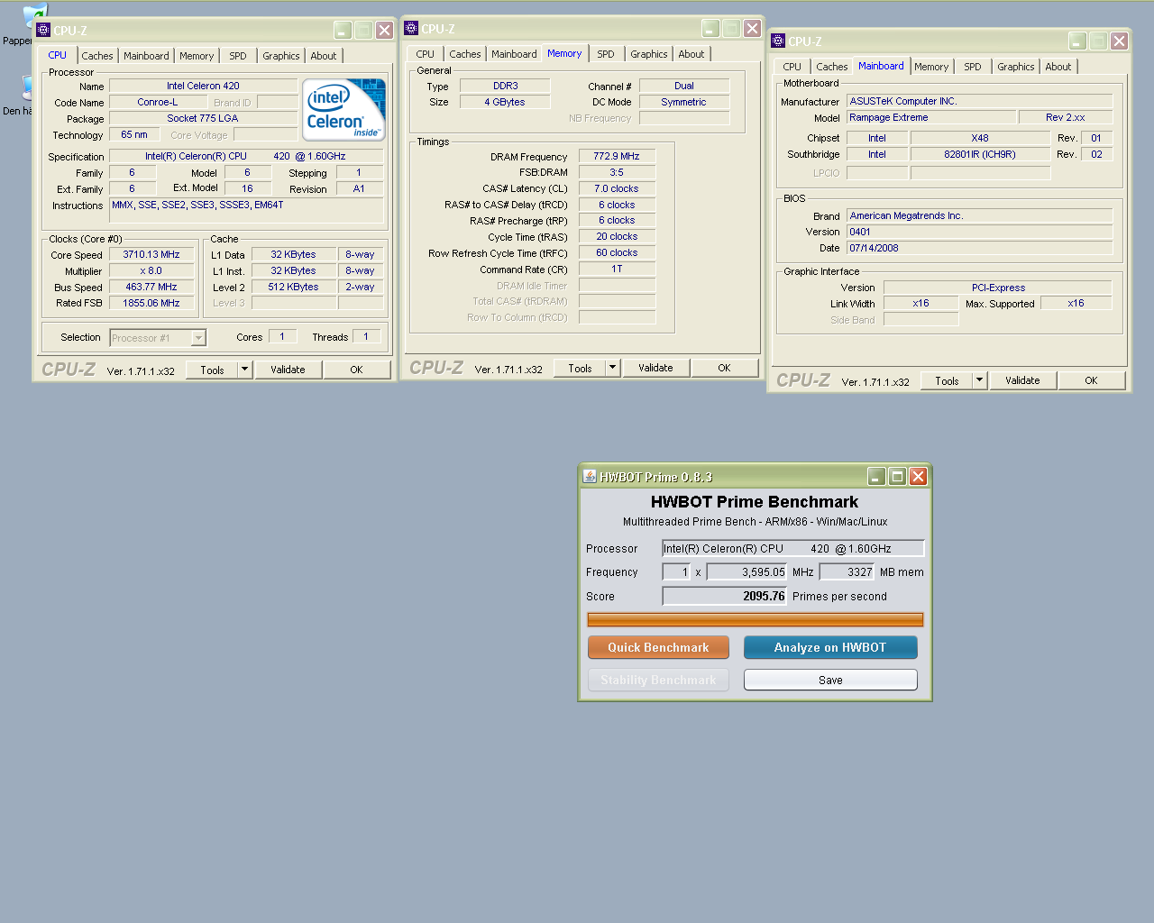This screenshot has height=923, width=1154.
Task: Click HWBOT Processor name field
Action: click(x=793, y=548)
